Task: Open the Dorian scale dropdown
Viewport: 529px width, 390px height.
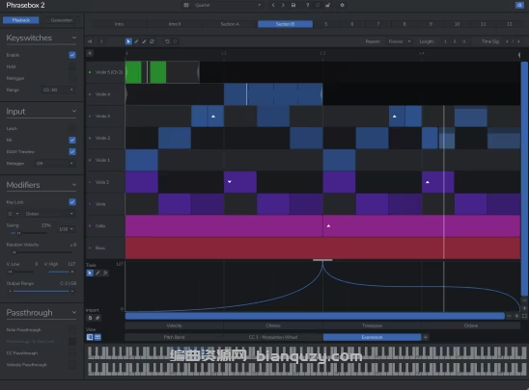Action: click(49, 214)
